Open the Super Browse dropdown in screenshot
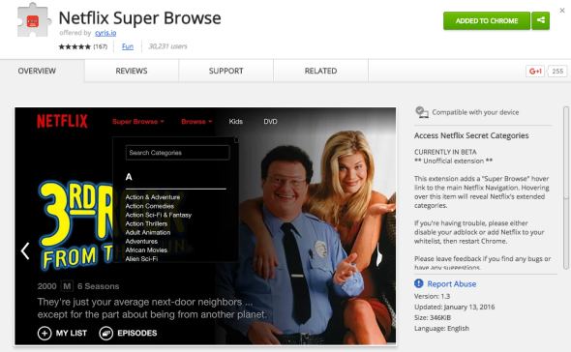The image size is (571, 352). point(138,122)
